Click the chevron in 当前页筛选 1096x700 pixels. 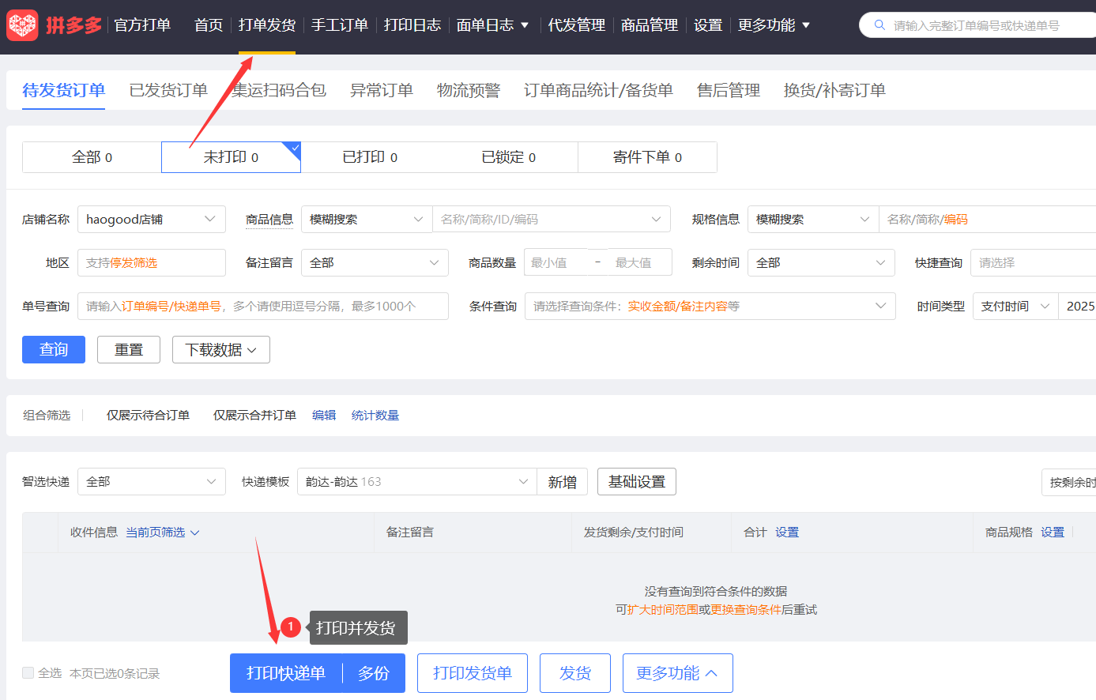(195, 533)
